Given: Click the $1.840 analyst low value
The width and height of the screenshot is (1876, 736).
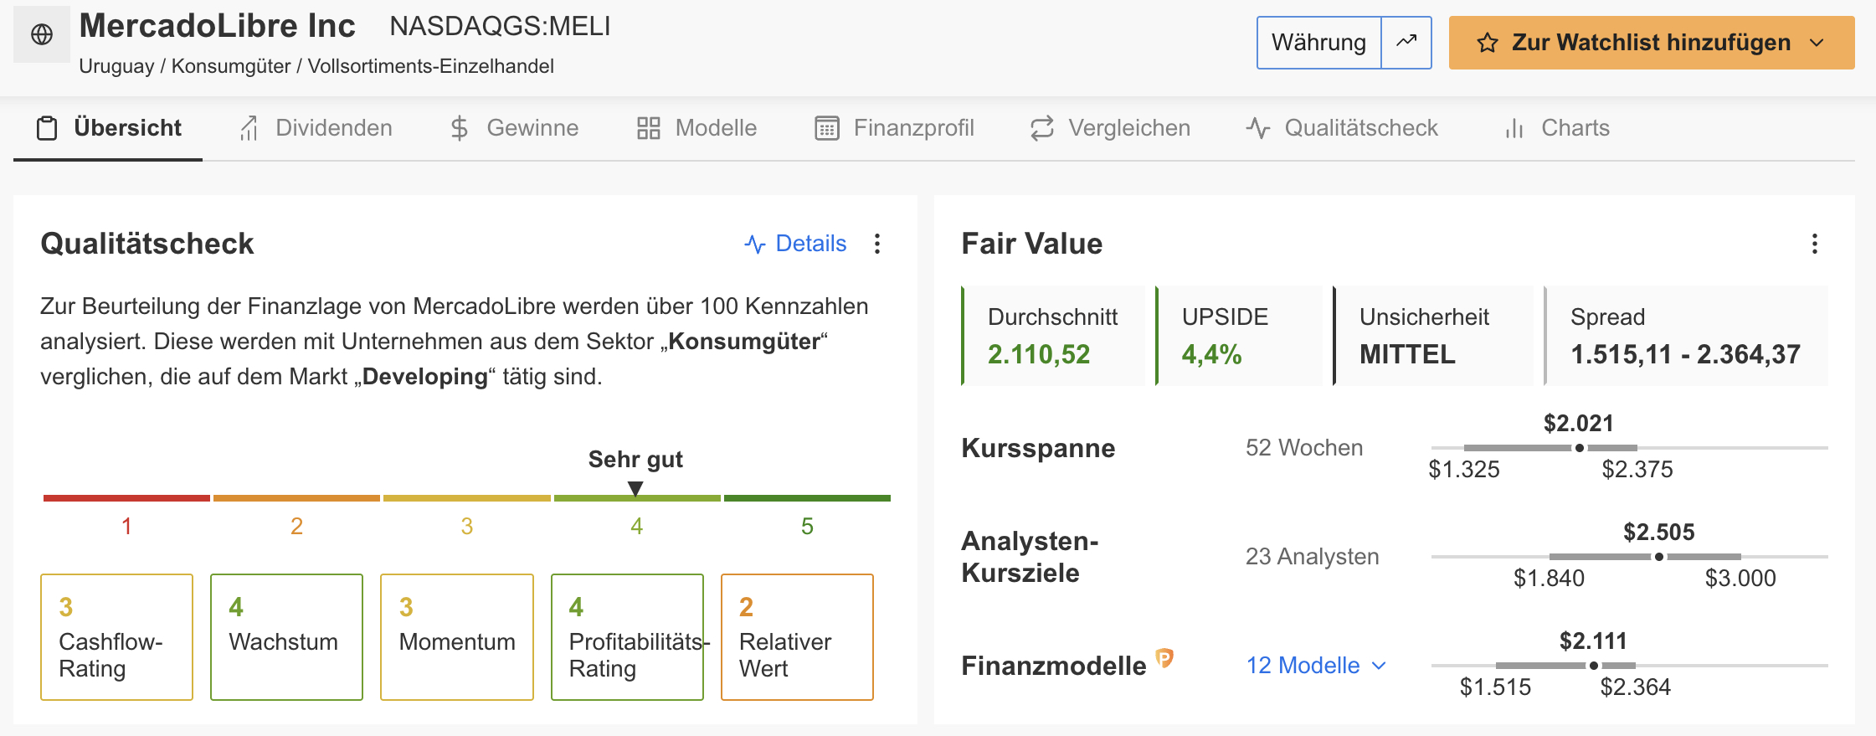Looking at the screenshot, I should point(1549,579).
